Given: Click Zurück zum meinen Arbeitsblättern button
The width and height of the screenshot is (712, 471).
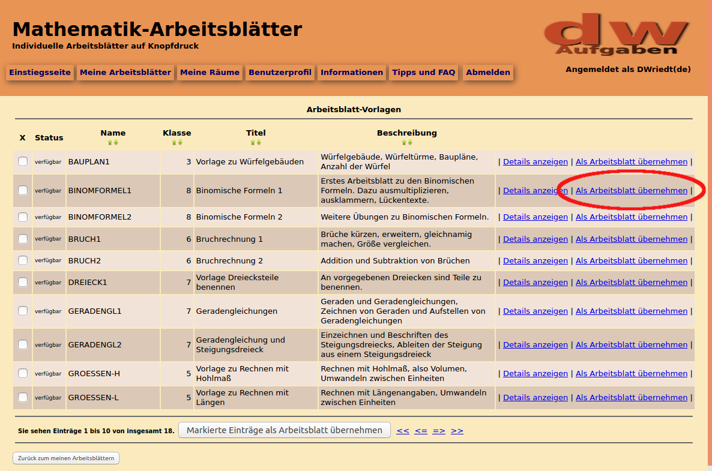Looking at the screenshot, I should coord(66,458).
